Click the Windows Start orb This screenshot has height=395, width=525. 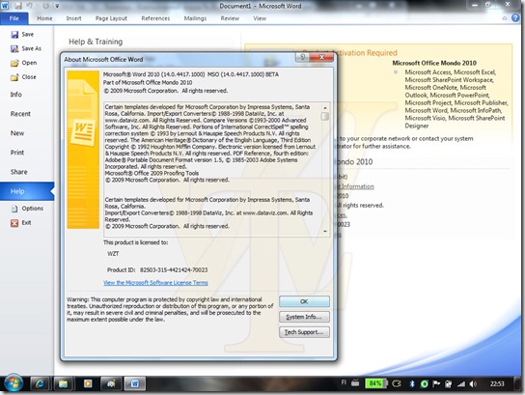point(14,383)
